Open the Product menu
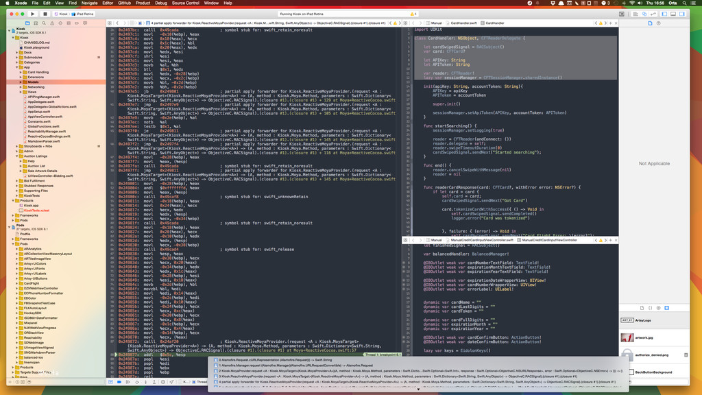Viewport: 702px width, 395px height. tap(143, 3)
